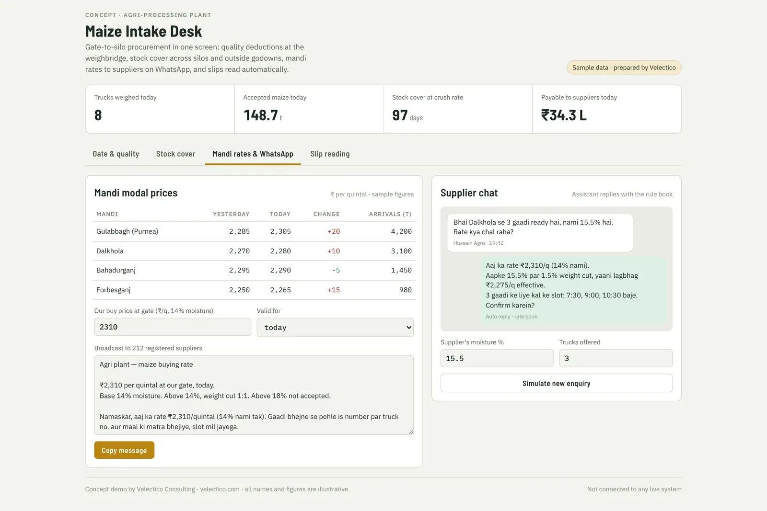Click the Mandi modal prices heading

click(136, 193)
